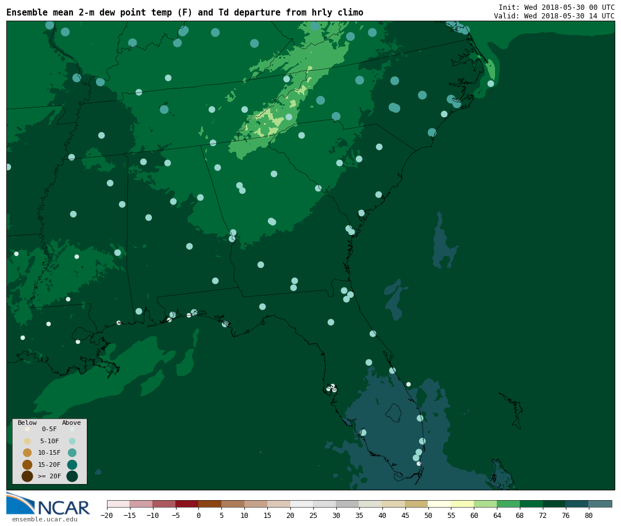Image resolution: width=621 pixels, height=526 pixels.
Task: Pick the colorbar swatch between 20 and 25
Action: [302, 504]
